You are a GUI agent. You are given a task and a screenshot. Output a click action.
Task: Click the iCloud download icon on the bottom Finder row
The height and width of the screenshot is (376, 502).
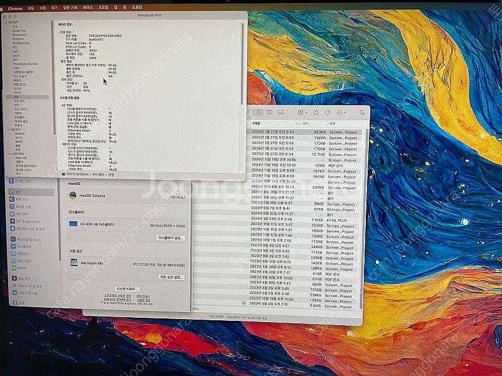244,303
